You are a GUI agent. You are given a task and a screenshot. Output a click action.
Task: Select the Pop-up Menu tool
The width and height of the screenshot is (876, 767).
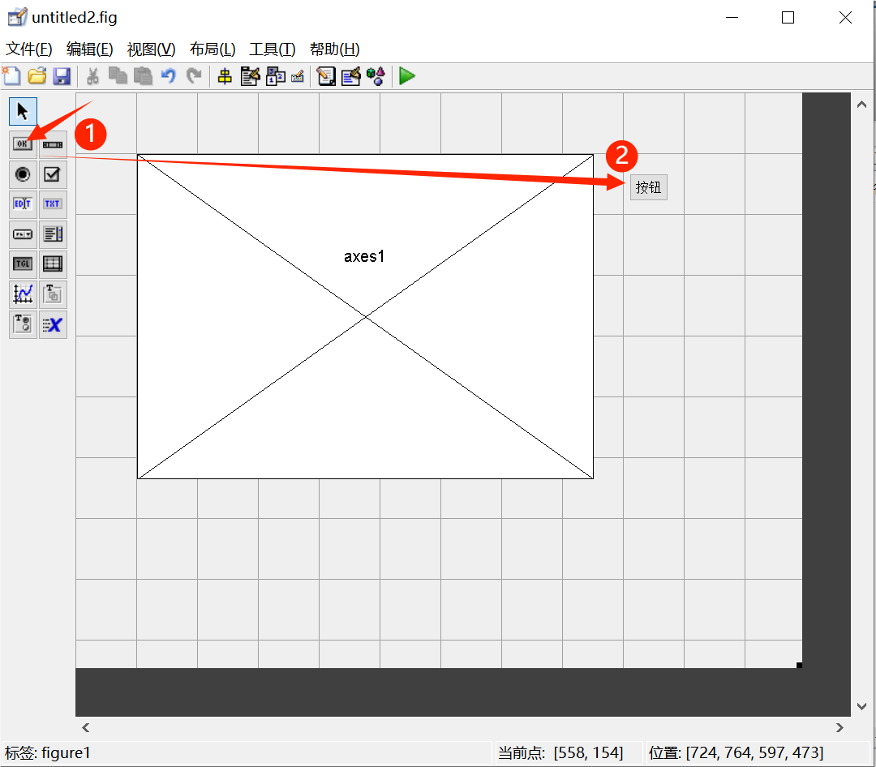pyautogui.click(x=23, y=234)
